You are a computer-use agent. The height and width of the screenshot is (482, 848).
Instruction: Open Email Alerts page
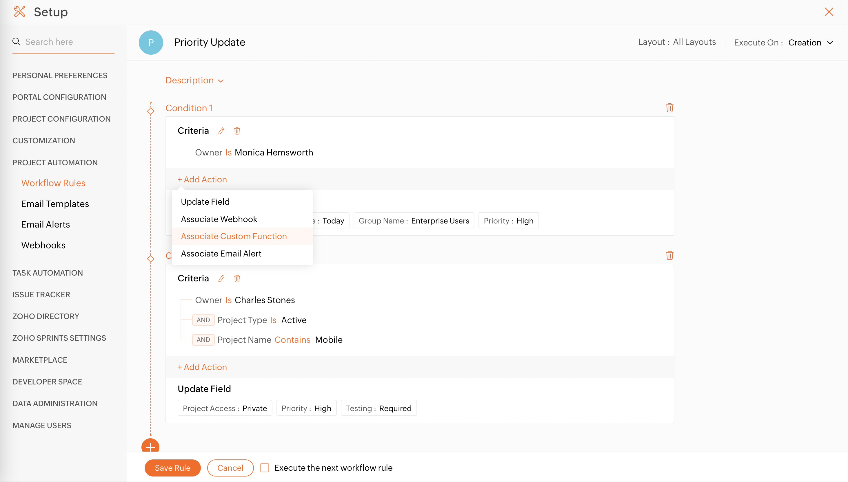click(x=46, y=224)
